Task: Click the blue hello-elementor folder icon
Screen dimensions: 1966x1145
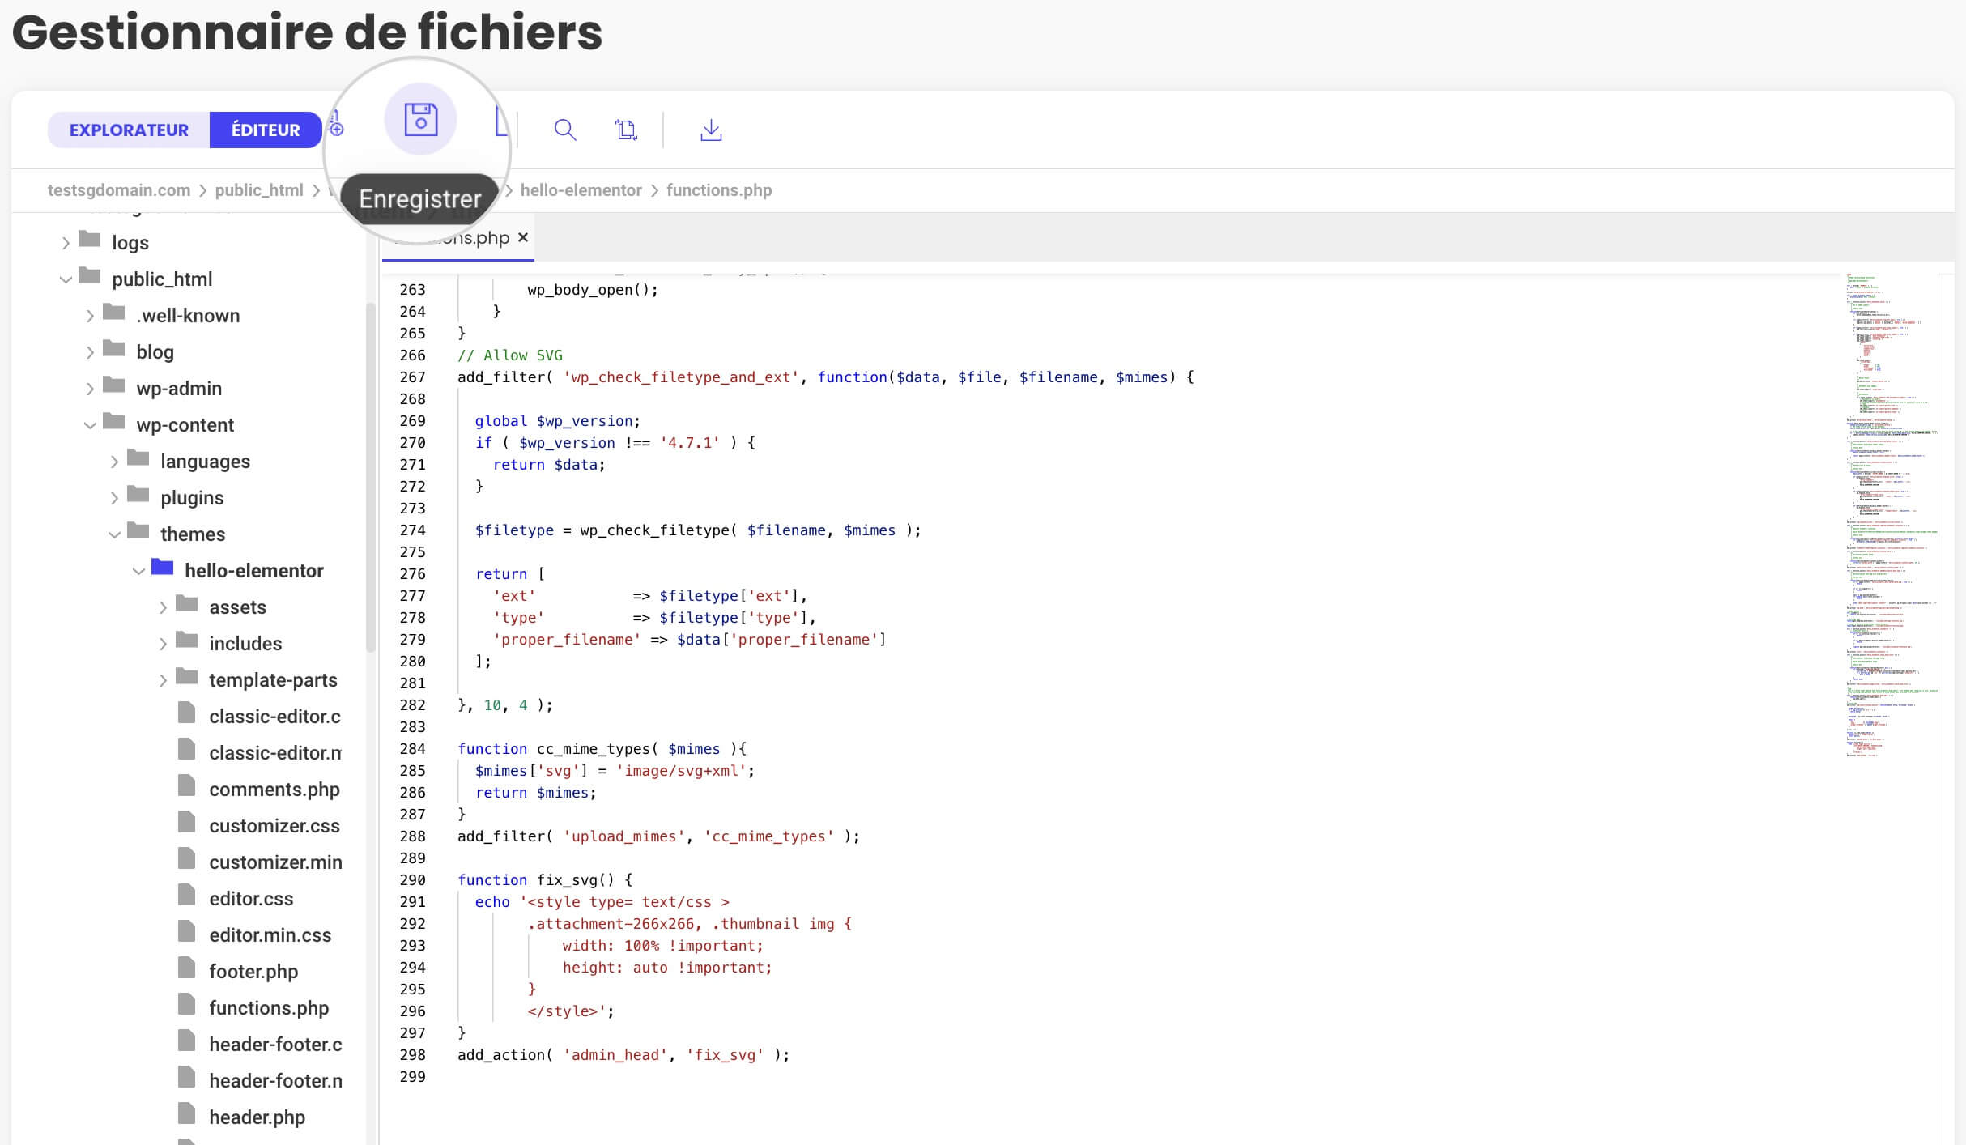Action: coord(162,568)
